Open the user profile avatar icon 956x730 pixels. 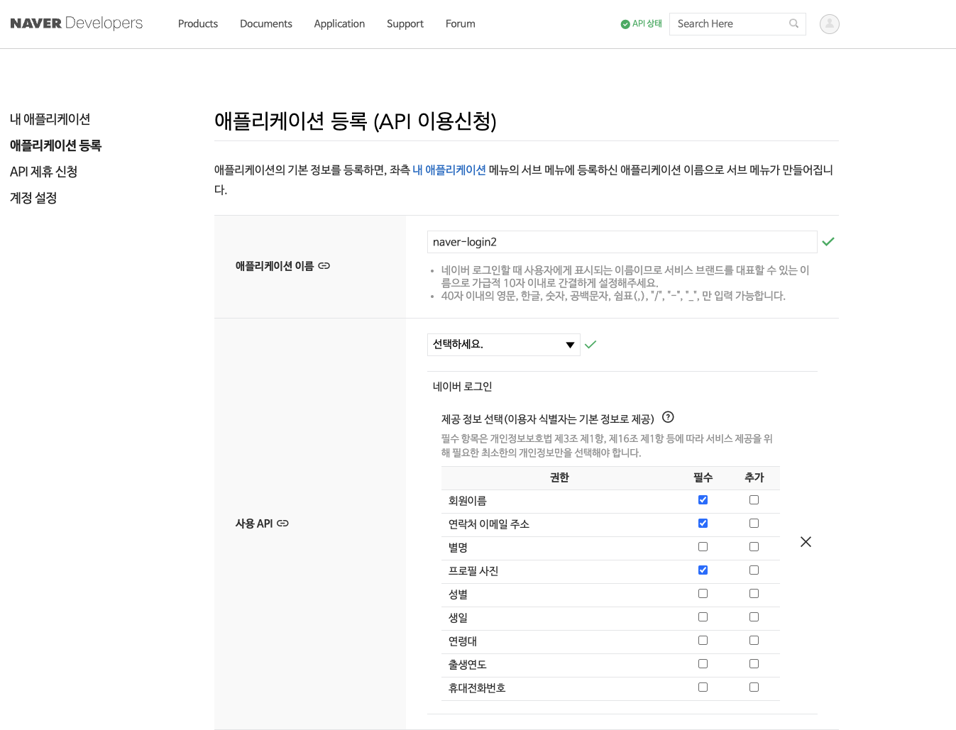coord(829,24)
